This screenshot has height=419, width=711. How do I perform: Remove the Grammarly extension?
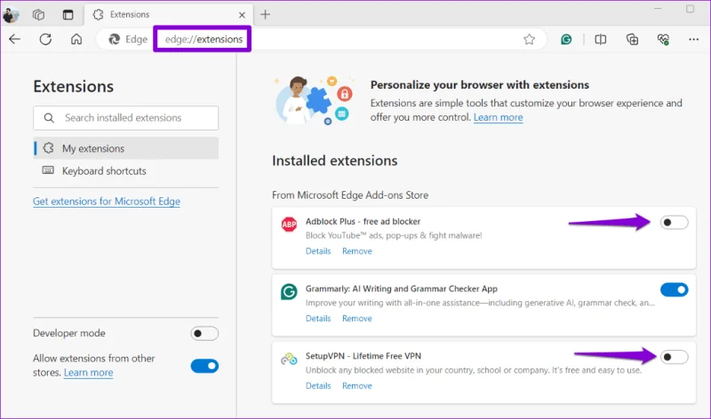(x=357, y=319)
